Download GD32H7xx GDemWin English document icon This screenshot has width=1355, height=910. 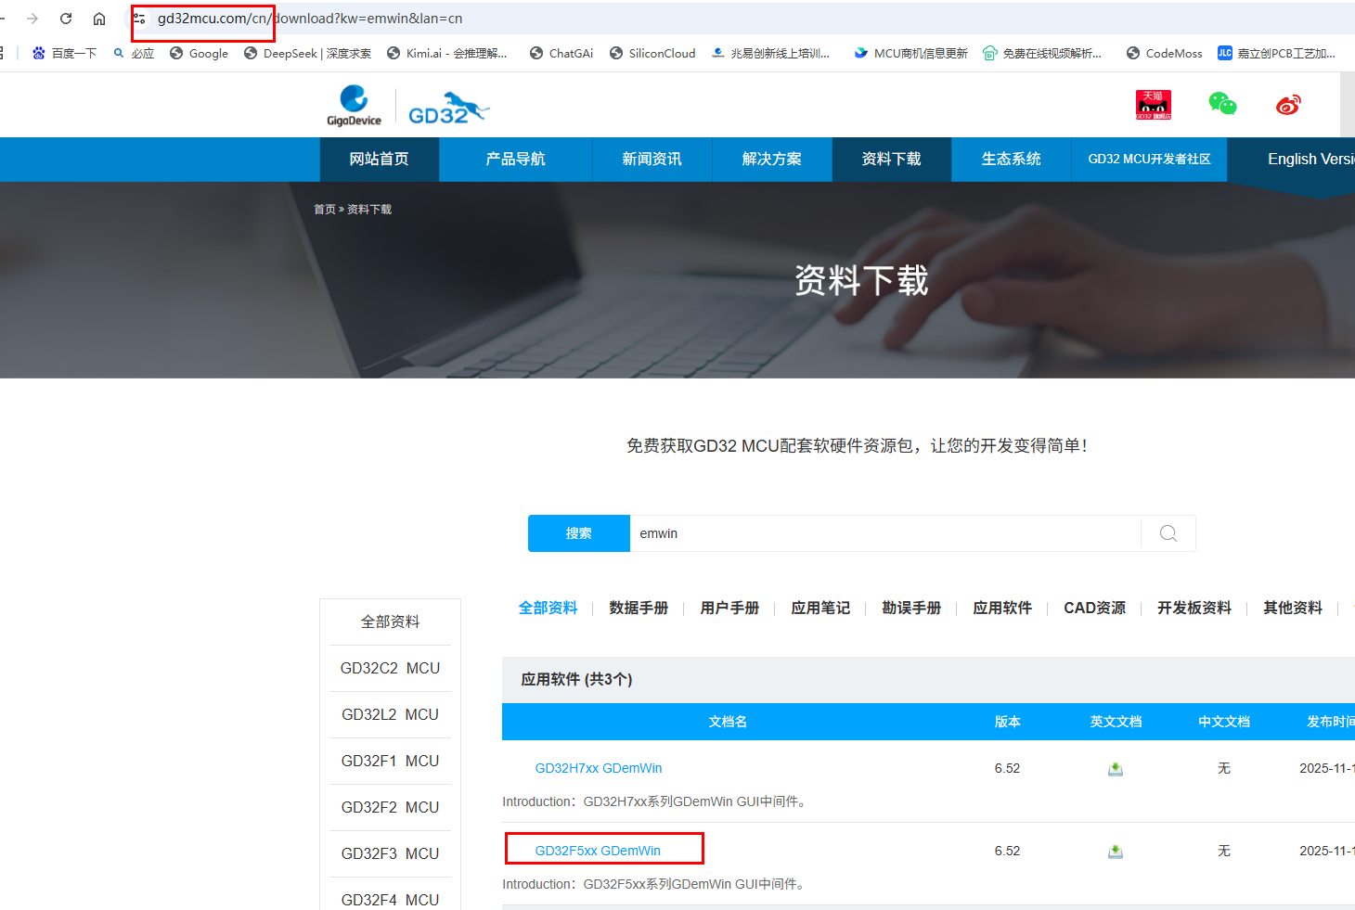[1116, 769]
